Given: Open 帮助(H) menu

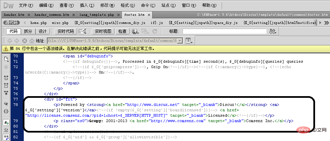Looking at the screenshot, I should point(209,5).
